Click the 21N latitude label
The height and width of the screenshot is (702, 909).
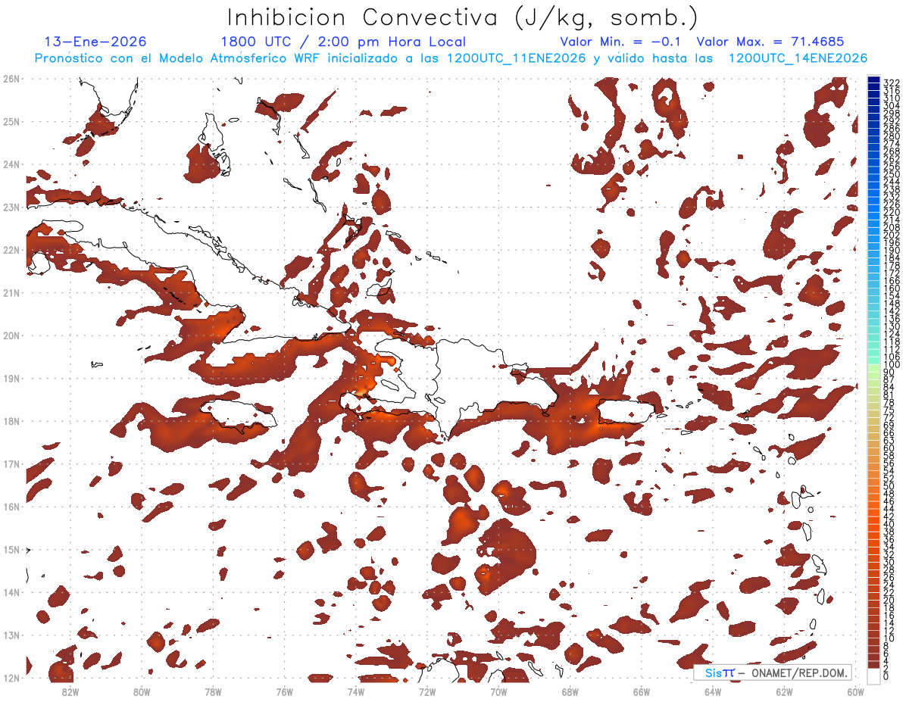click(x=11, y=292)
